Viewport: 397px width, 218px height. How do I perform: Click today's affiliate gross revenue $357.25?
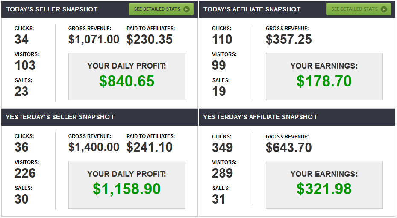click(x=288, y=40)
